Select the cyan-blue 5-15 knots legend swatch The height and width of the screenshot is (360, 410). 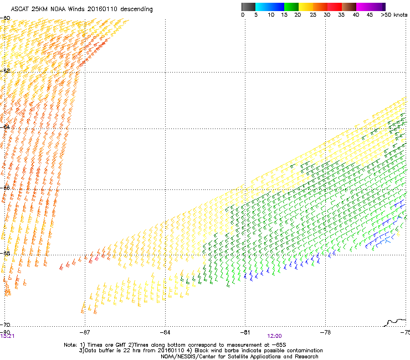pyautogui.click(x=270, y=7)
